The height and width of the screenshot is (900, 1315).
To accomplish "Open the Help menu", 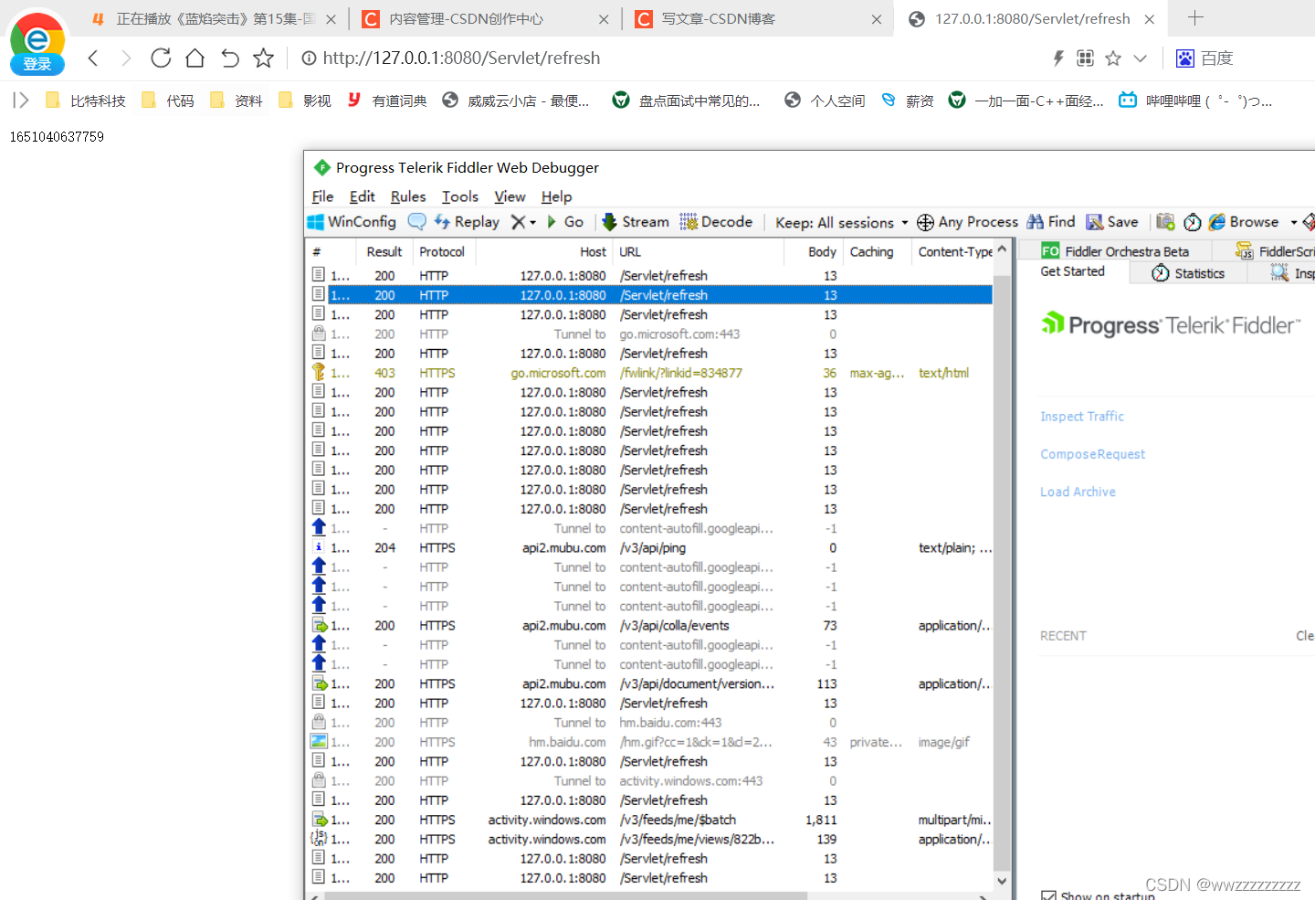I will click(556, 196).
